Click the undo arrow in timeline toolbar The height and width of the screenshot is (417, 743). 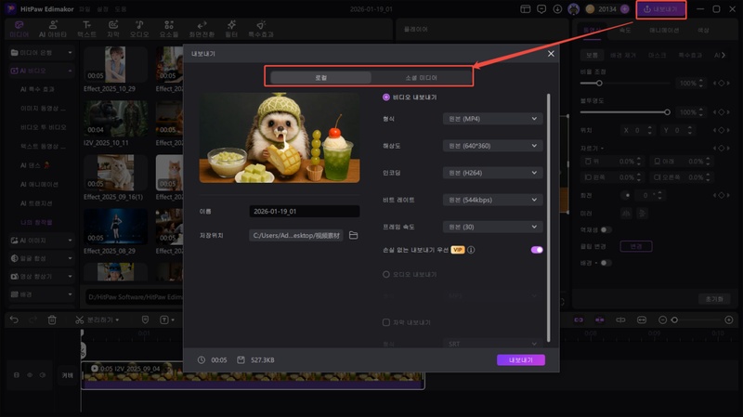tap(13, 320)
